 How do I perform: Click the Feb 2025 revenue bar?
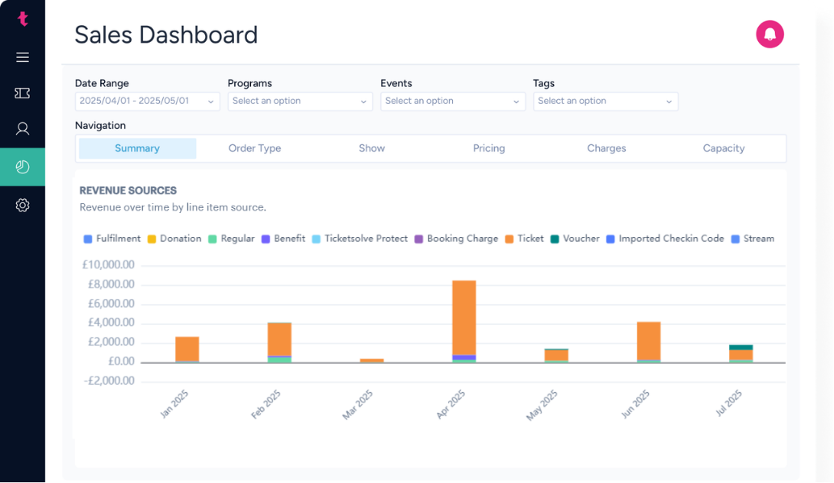tap(279, 343)
